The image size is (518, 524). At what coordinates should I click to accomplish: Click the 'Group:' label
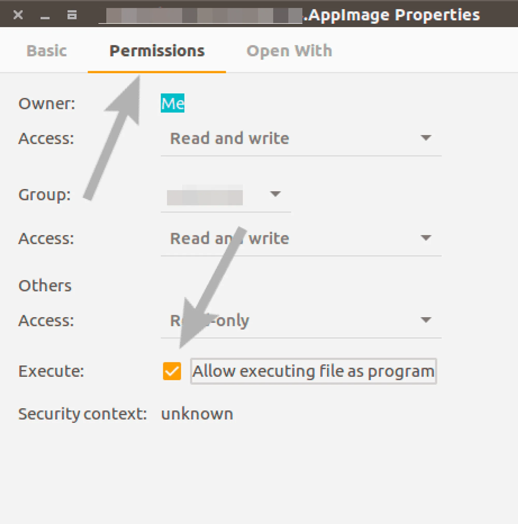coord(45,195)
